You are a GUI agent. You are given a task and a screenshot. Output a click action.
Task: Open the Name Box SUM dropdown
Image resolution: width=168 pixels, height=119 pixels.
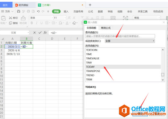point(28,33)
